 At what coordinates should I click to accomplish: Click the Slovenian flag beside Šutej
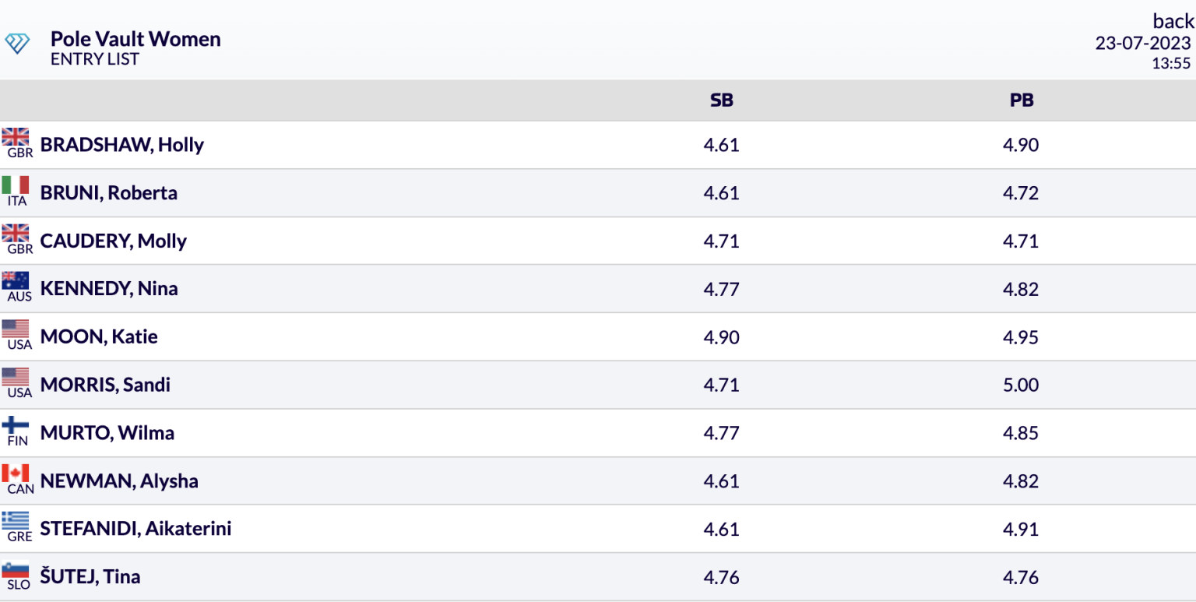pos(16,569)
